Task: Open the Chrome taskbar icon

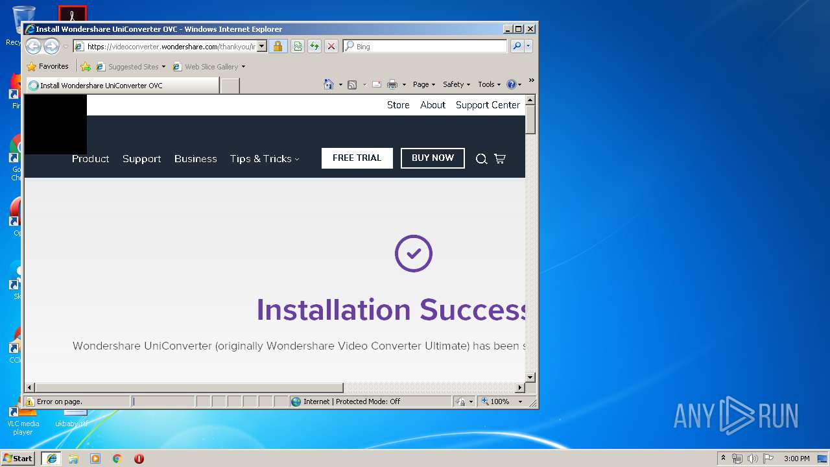Action: (x=117, y=459)
